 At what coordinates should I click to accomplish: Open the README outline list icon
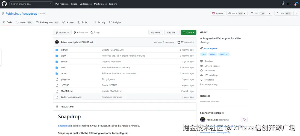pos(57,106)
